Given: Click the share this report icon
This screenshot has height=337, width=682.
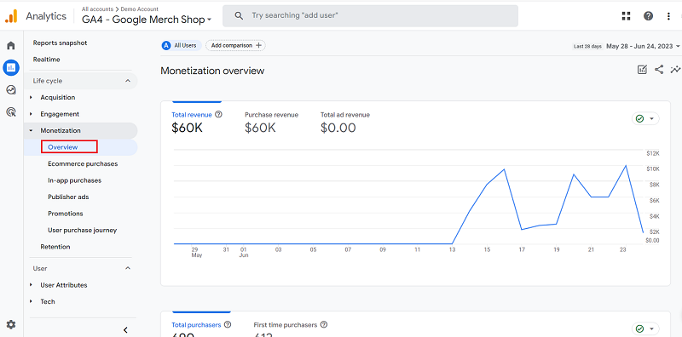Looking at the screenshot, I should coord(659,70).
